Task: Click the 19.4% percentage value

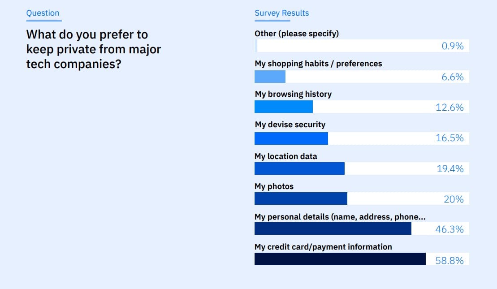Action: [x=450, y=169]
